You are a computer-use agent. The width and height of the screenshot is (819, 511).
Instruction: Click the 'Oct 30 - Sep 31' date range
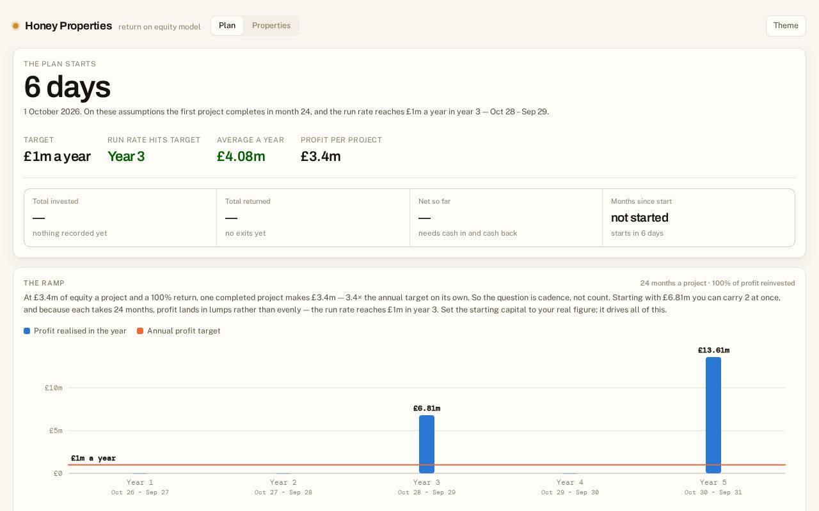(x=713, y=492)
